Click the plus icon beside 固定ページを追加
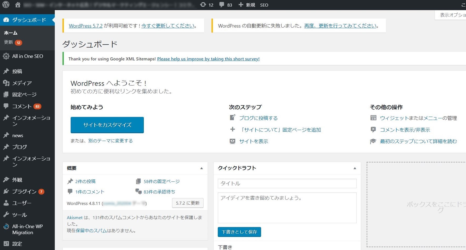 [x=232, y=129]
